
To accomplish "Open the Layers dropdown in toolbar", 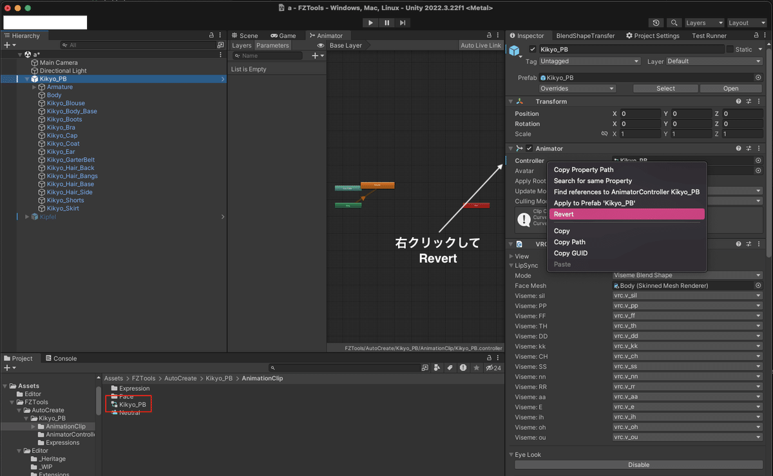I will [x=703, y=23].
